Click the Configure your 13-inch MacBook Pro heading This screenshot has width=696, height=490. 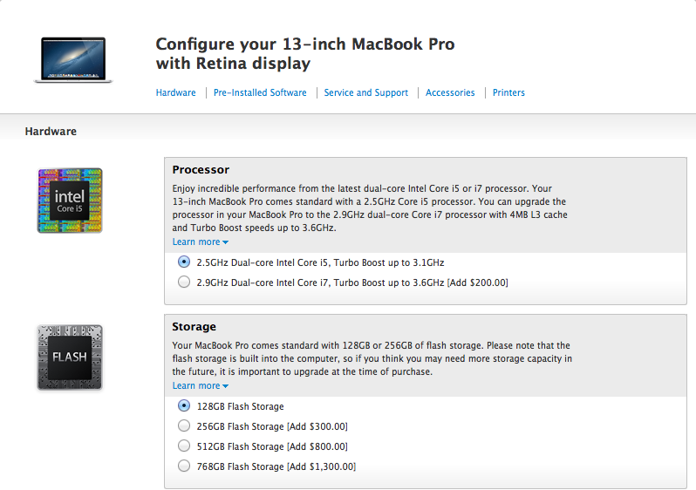coord(305,54)
